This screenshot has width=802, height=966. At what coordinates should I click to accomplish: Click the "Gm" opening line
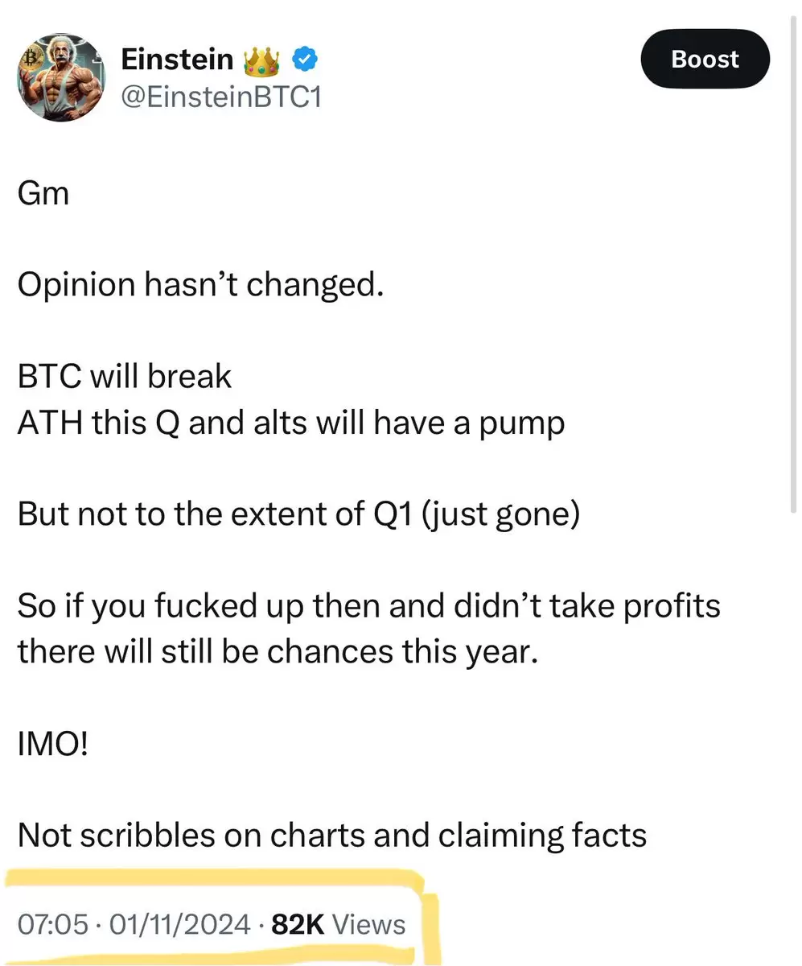click(x=43, y=194)
